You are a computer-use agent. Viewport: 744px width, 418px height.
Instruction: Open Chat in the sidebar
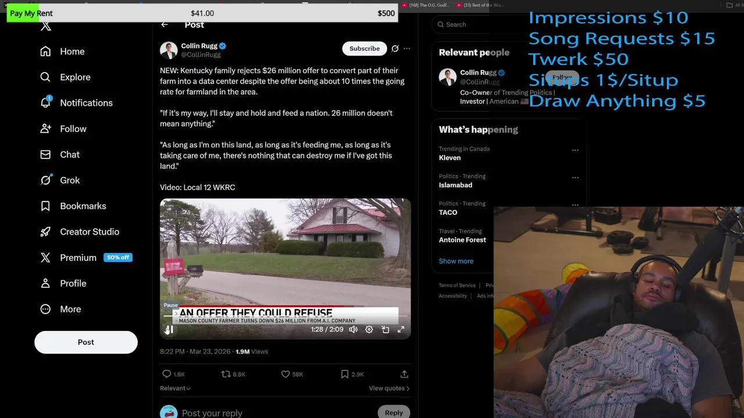click(x=60, y=154)
